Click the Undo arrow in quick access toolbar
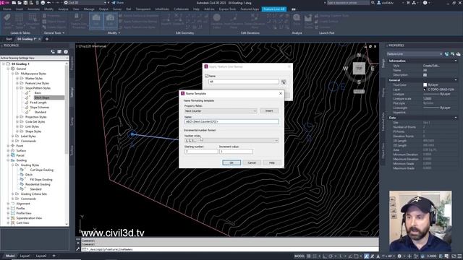 49,3
